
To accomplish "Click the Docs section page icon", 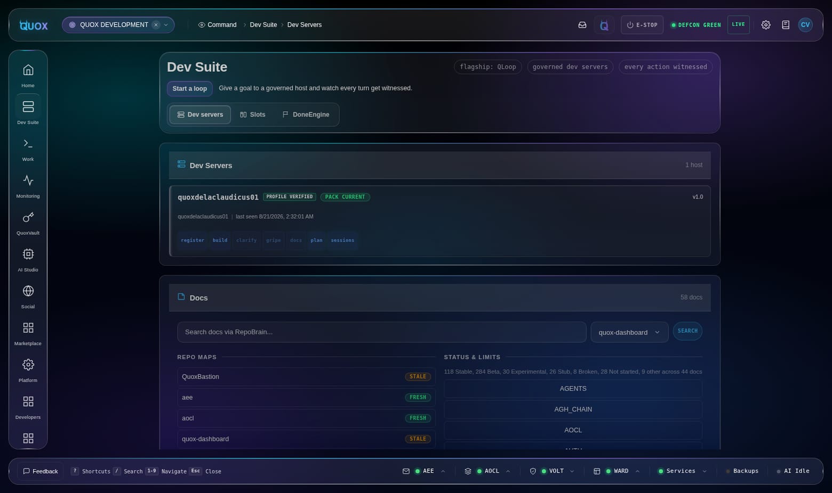I will click(181, 297).
